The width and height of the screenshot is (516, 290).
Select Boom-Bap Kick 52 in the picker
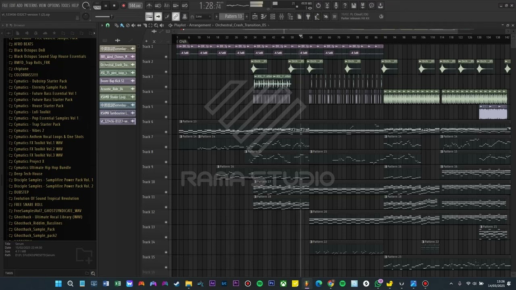click(x=117, y=81)
